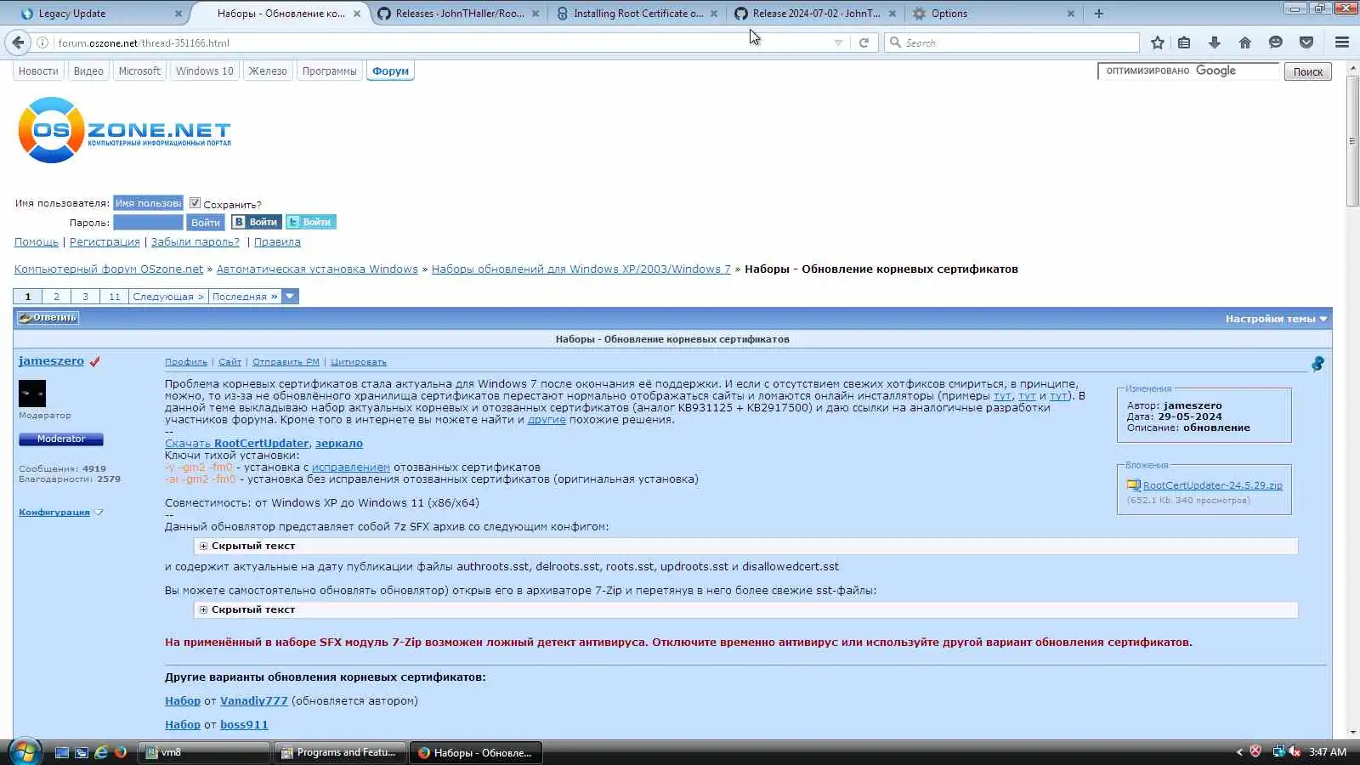This screenshot has width=1360, height=765.
Task: Open the Downloads arrow icon
Action: pyautogui.click(x=1215, y=42)
